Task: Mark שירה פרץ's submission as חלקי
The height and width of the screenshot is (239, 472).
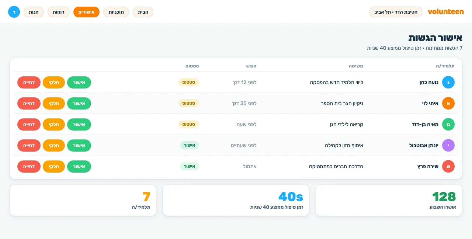Action: point(54,166)
